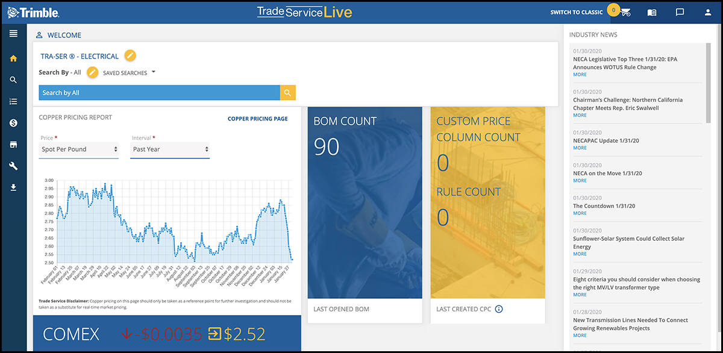Open the Copper Pricing Page link
Screen dimensions: 723x353
click(258, 119)
